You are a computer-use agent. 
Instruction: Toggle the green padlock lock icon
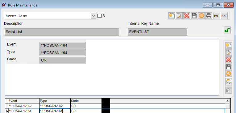227,30
